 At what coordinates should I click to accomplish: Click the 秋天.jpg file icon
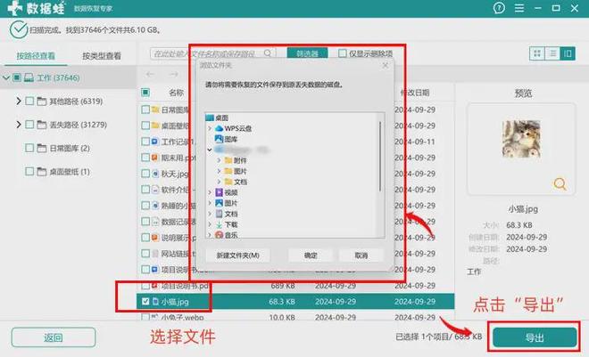point(155,174)
